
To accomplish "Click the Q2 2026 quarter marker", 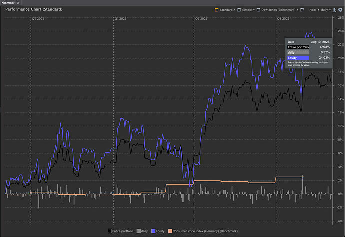I will point(201,19).
